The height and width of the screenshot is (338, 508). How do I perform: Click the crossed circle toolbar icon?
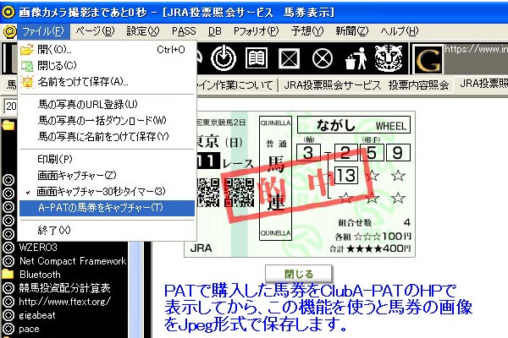click(x=323, y=59)
